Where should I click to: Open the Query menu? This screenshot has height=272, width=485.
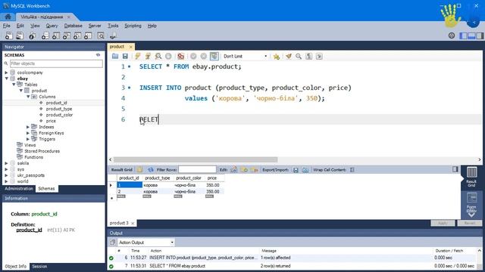pos(52,26)
